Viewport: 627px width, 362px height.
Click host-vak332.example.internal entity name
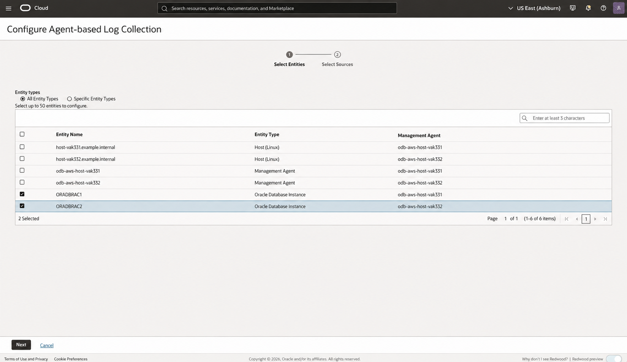(85, 159)
